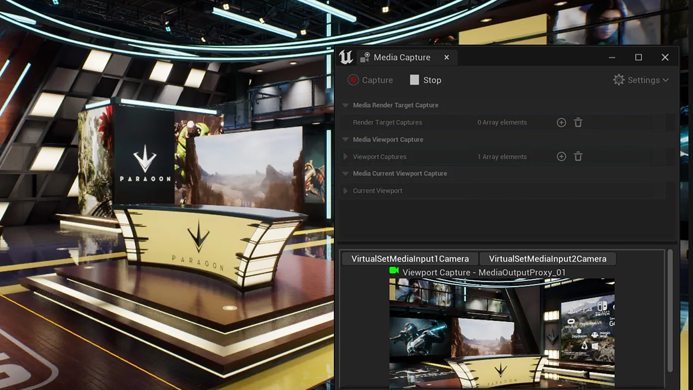
Task: Expand the Viewport Captures array
Action: pyautogui.click(x=346, y=156)
